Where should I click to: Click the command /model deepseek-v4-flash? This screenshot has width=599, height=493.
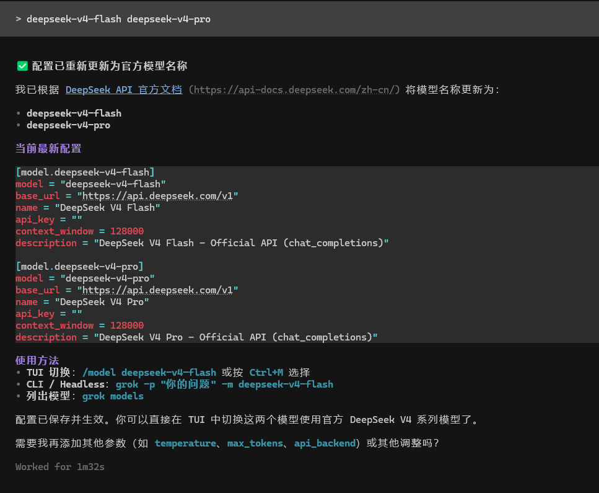pyautogui.click(x=149, y=373)
